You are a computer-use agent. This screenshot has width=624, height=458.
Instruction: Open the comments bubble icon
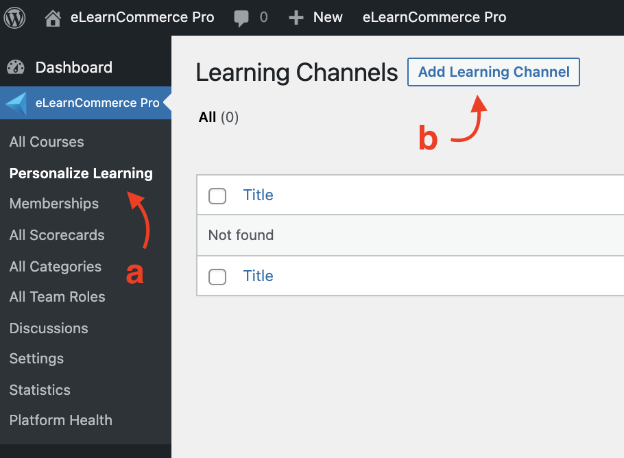241,18
